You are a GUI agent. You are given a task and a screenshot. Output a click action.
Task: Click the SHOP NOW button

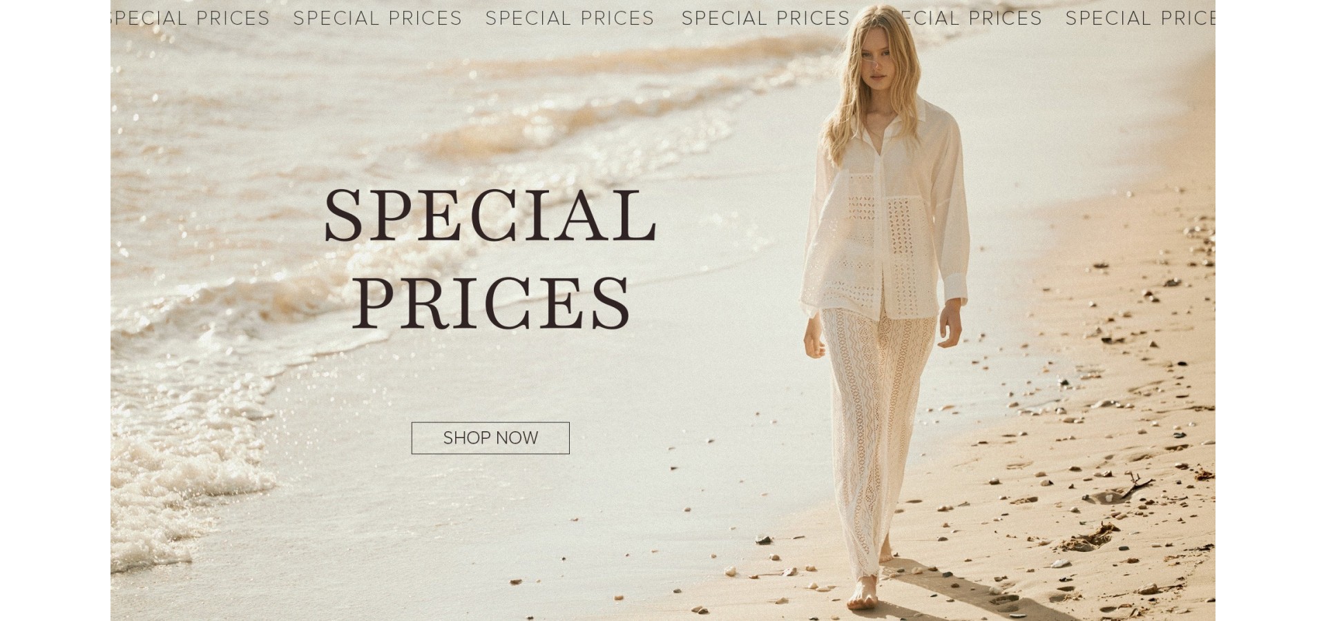(490, 438)
